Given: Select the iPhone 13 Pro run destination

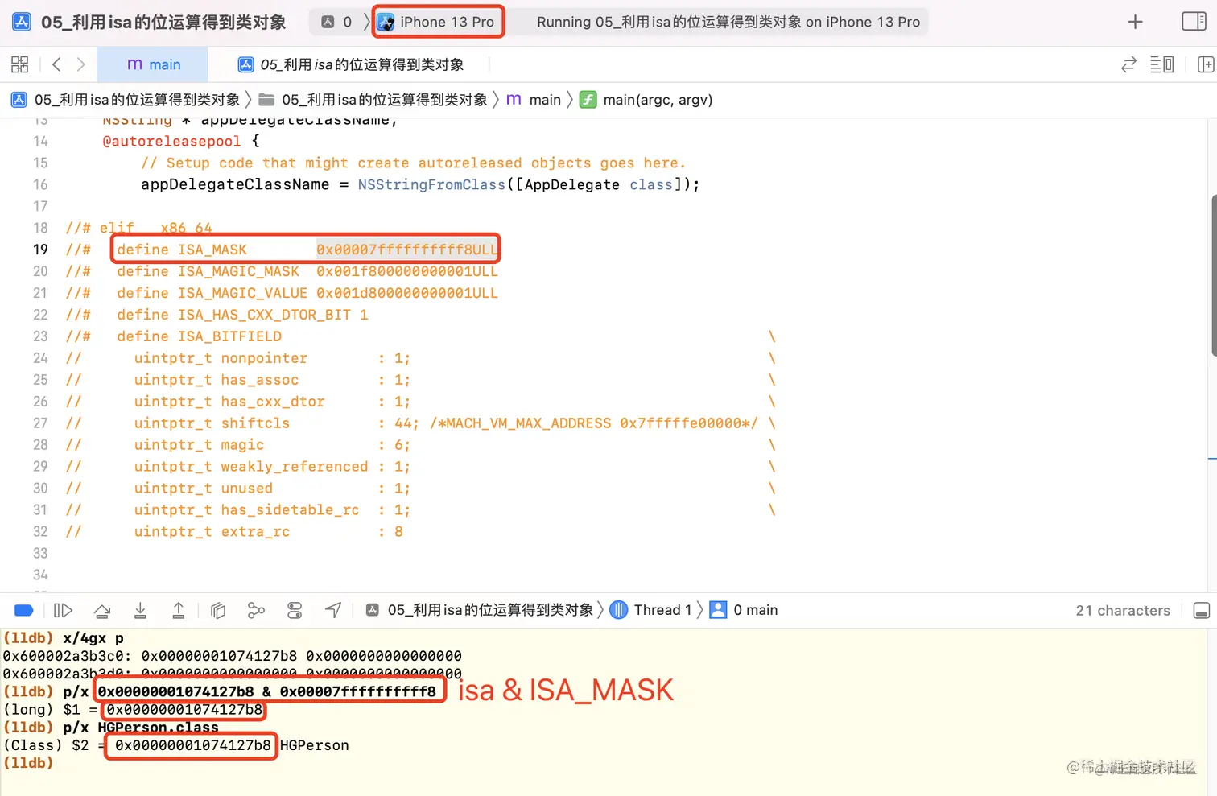Looking at the screenshot, I should pos(437,22).
